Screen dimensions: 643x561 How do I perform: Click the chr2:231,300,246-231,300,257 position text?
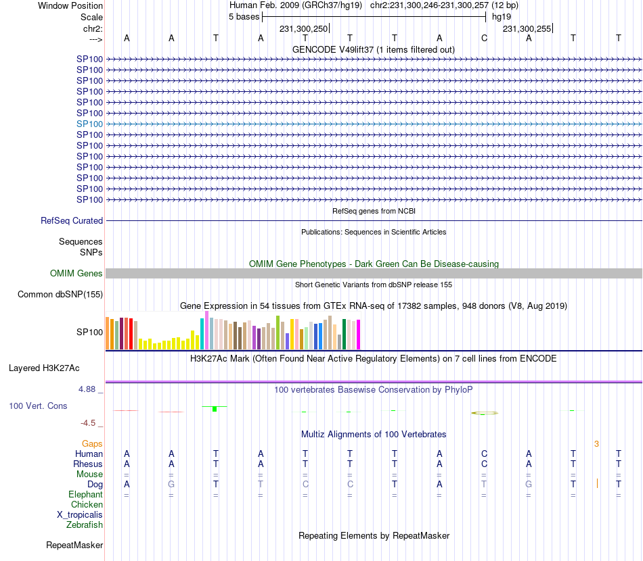point(429,5)
